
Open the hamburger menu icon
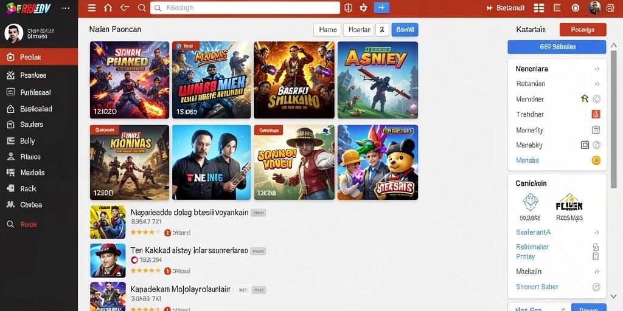[92, 8]
